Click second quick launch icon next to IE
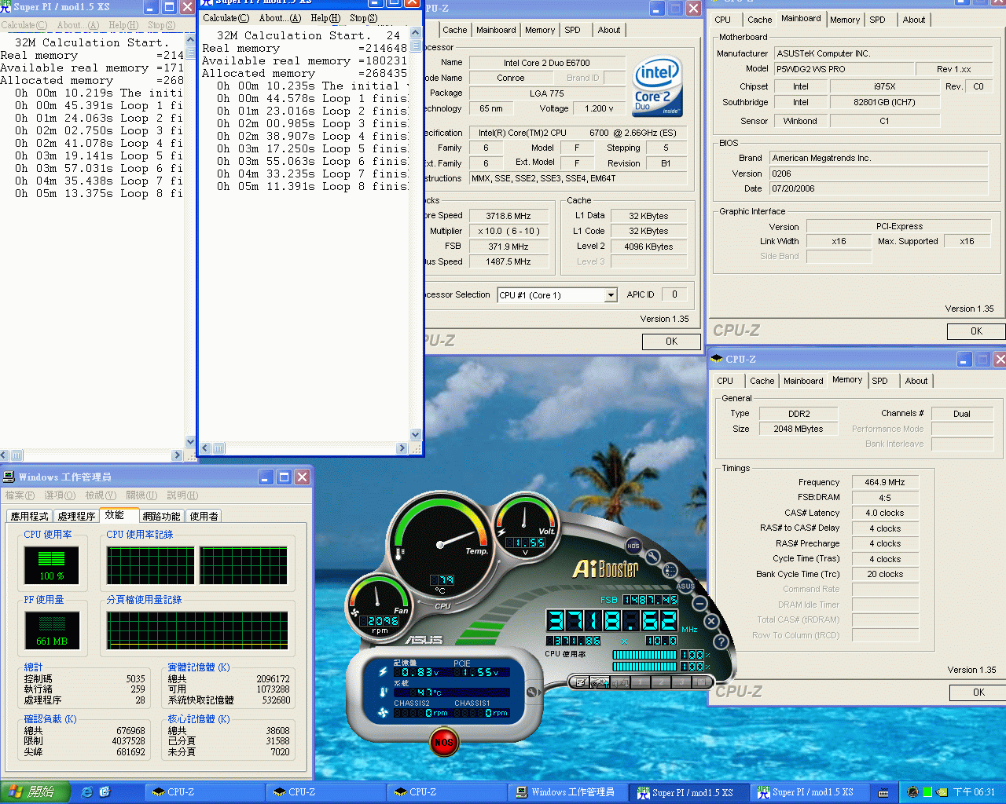 click(105, 792)
